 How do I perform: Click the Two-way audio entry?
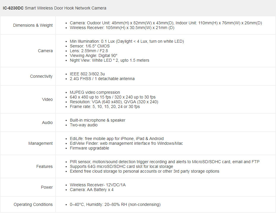pyautogui.click(x=84, y=125)
